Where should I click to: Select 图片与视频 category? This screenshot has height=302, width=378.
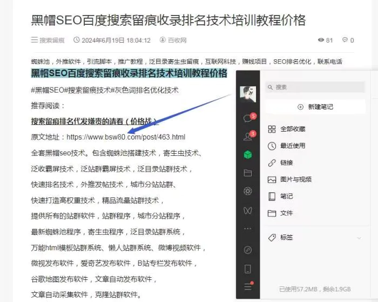point(290,180)
